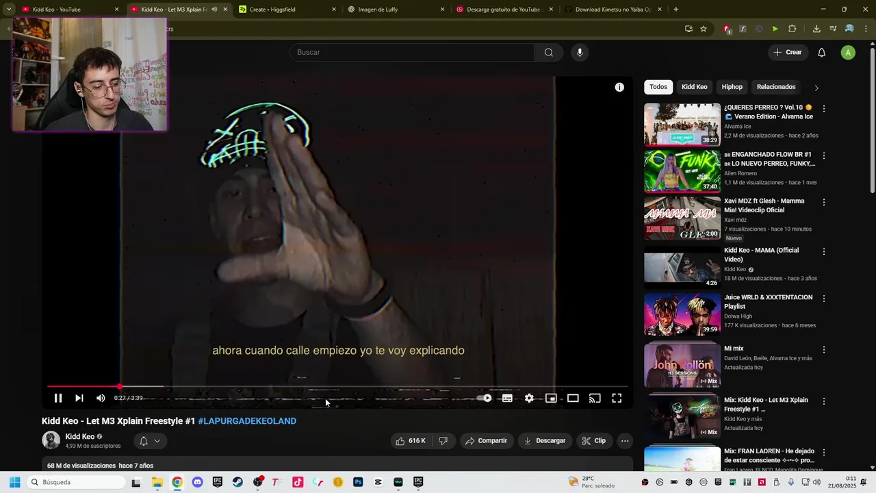Open options for ¿QUIERES PERREO? video
The width and height of the screenshot is (876, 493).
pos(823,109)
